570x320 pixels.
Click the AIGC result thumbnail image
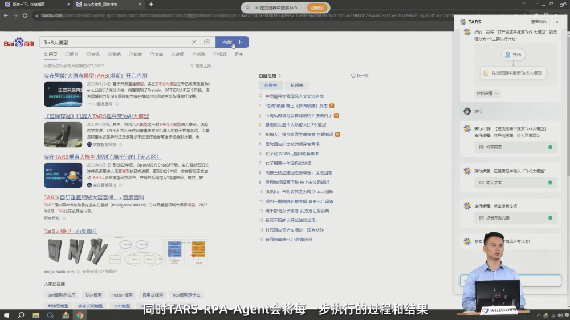63,175
